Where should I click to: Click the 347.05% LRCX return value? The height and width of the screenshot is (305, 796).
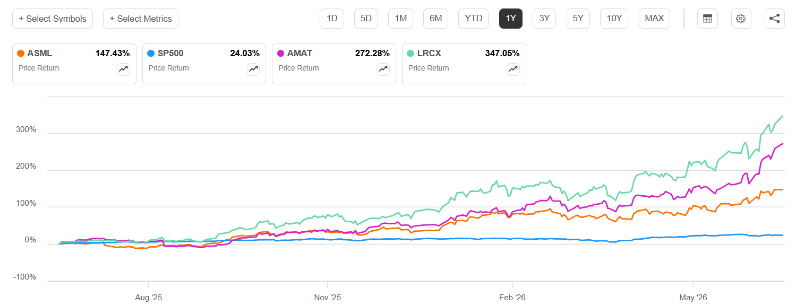(x=502, y=53)
